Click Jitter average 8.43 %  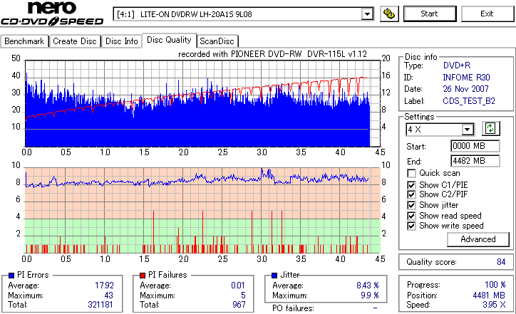point(368,286)
